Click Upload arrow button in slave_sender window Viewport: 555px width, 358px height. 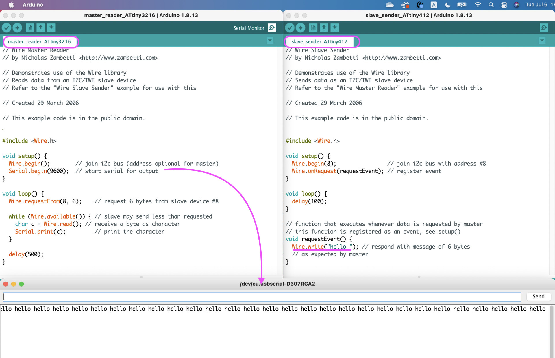(x=301, y=28)
